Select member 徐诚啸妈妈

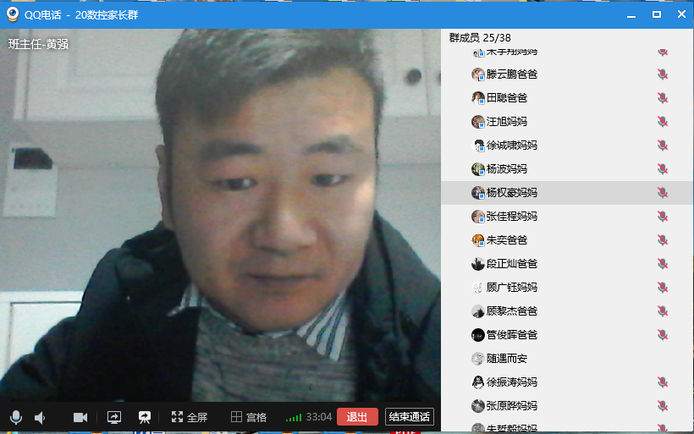click(x=567, y=146)
